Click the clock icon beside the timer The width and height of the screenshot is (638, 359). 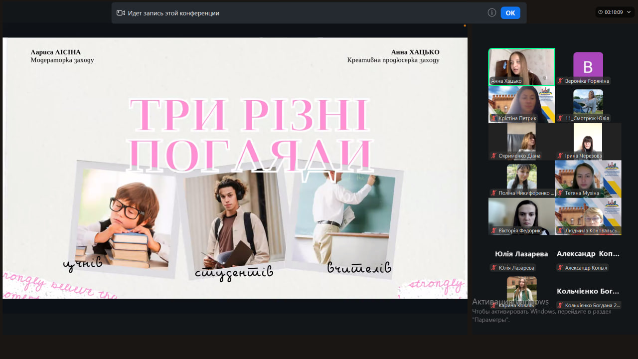pyautogui.click(x=601, y=12)
